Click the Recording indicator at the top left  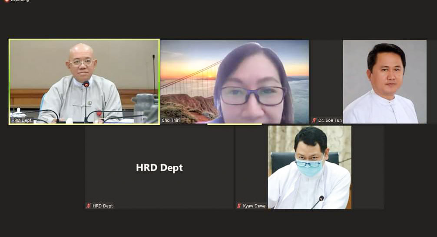(x=17, y=1)
